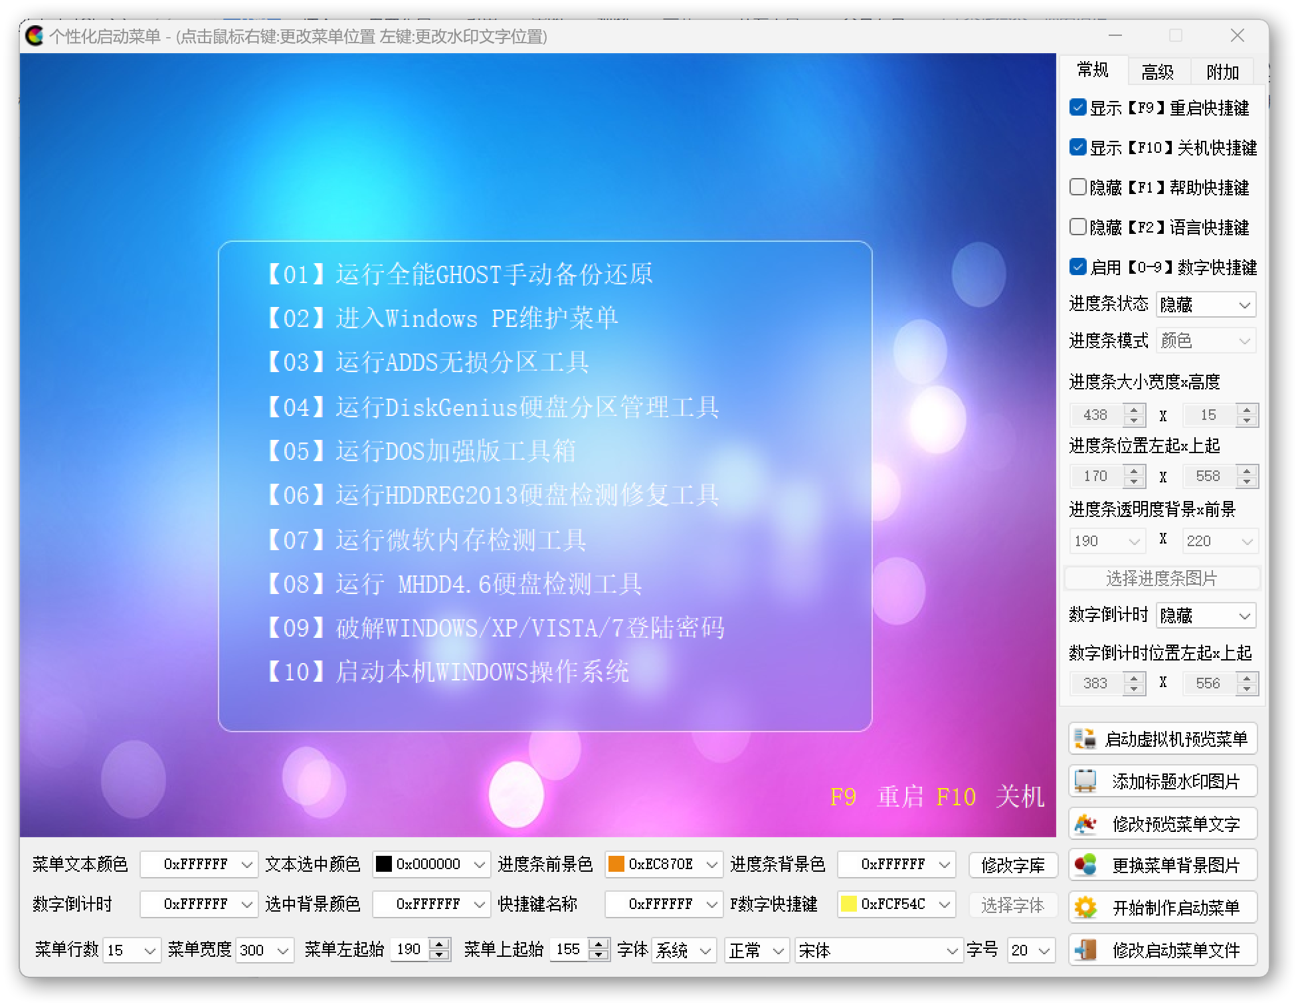Click the F9 重启 F10 关机 watermark text

click(937, 796)
